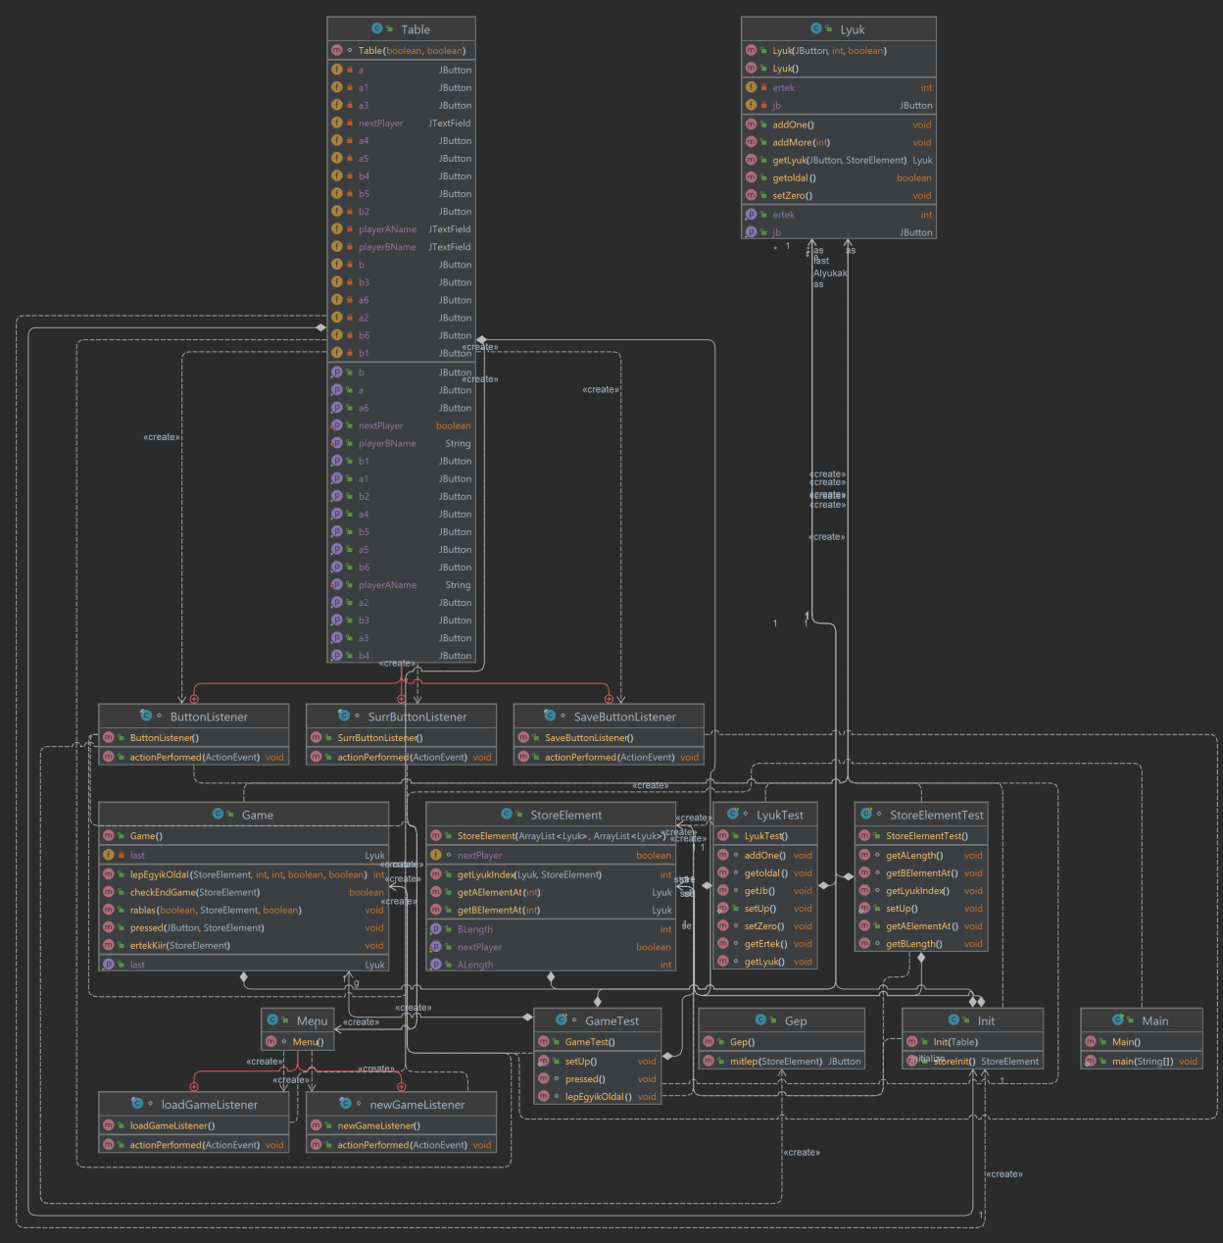
Task: Select getBElementAt(int) in StoreElement class
Action: click(551, 910)
